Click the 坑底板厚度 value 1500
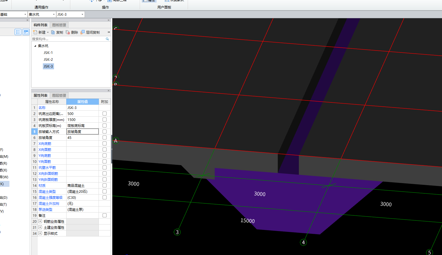Image resolution: width=442 pixels, height=255 pixels. pyautogui.click(x=83, y=120)
